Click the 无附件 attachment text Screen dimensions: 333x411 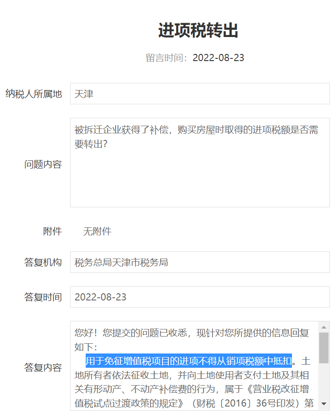tap(97, 231)
